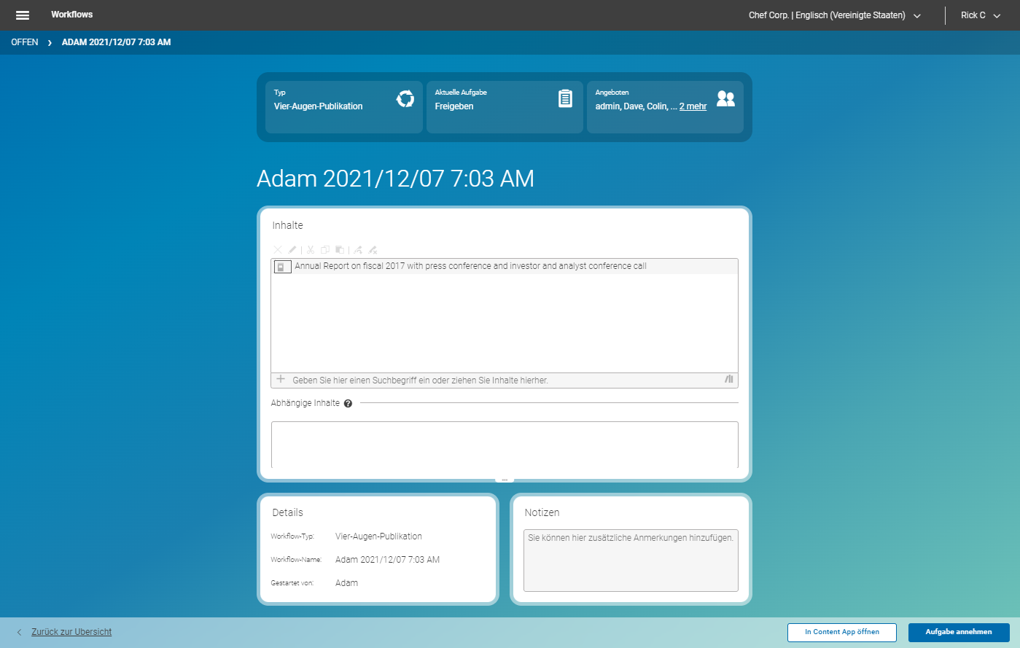
Task: Expand the panel using the ellipsis handle below Abhängige Inhalte
Action: [x=504, y=478]
